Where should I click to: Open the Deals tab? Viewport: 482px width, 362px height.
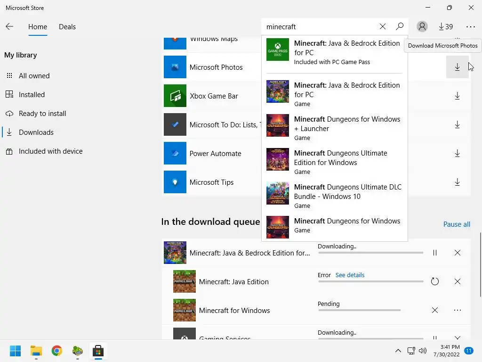(67, 27)
